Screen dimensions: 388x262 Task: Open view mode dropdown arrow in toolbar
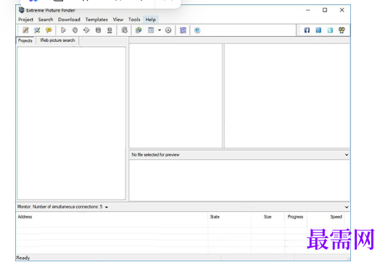[160, 30]
